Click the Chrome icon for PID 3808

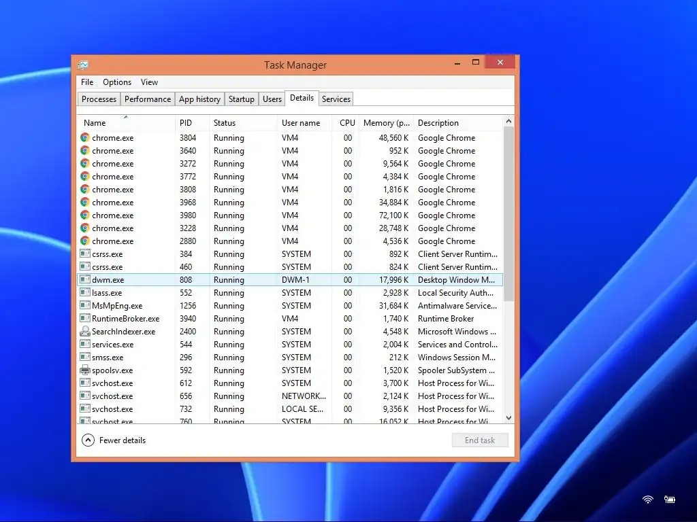(85, 189)
